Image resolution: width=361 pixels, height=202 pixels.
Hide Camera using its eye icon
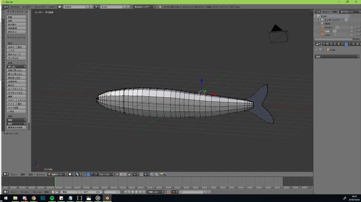tap(351, 28)
